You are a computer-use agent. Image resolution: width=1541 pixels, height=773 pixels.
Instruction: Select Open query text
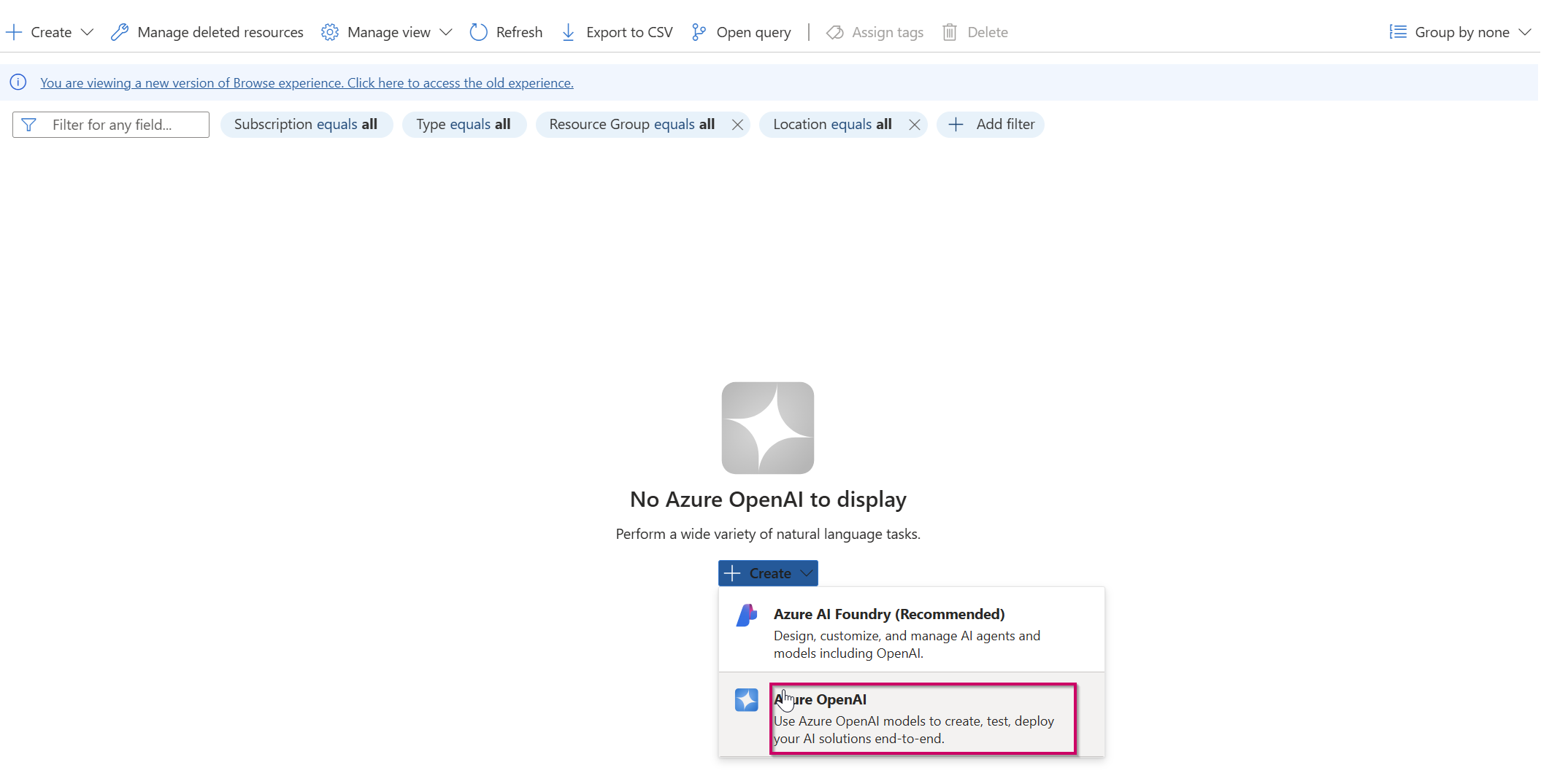[x=753, y=32]
